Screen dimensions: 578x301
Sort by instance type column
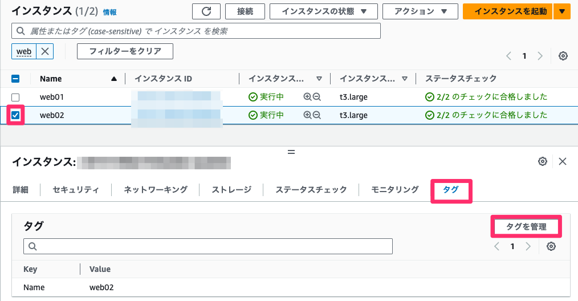point(405,79)
